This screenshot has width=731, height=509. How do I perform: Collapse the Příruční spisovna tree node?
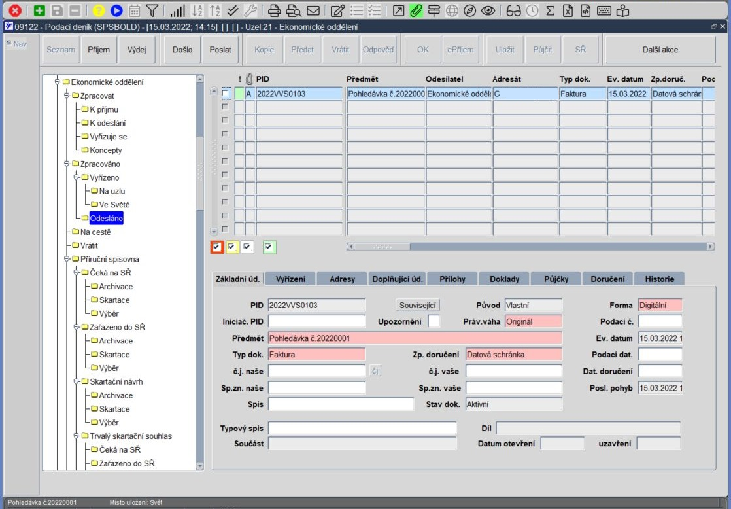pyautogui.click(x=67, y=260)
